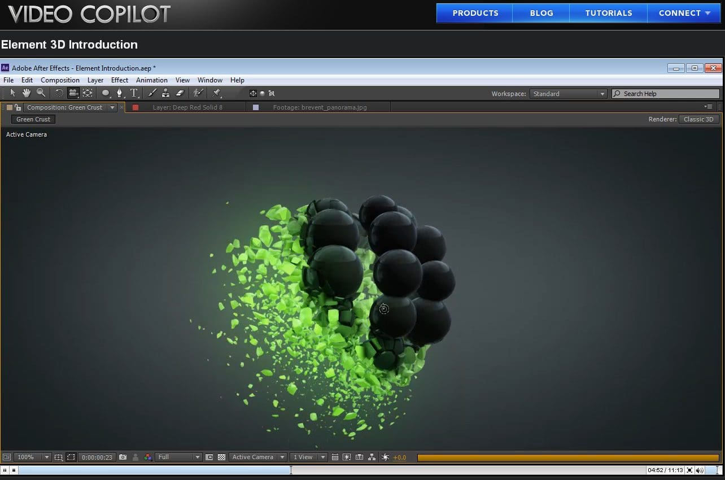Open the File menu
This screenshot has width=725, height=480.
click(8, 80)
